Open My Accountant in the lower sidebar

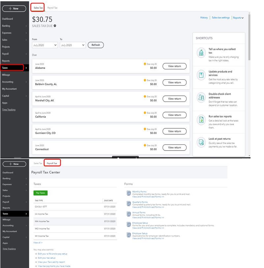coord(10,231)
